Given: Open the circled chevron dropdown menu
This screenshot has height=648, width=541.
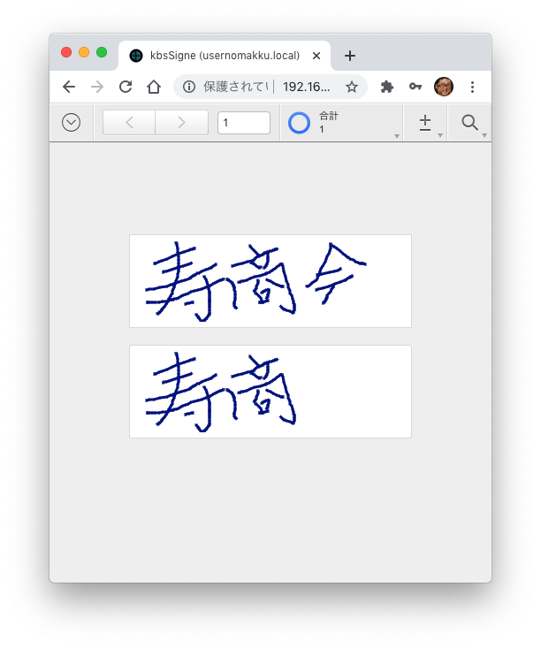Looking at the screenshot, I should [71, 123].
